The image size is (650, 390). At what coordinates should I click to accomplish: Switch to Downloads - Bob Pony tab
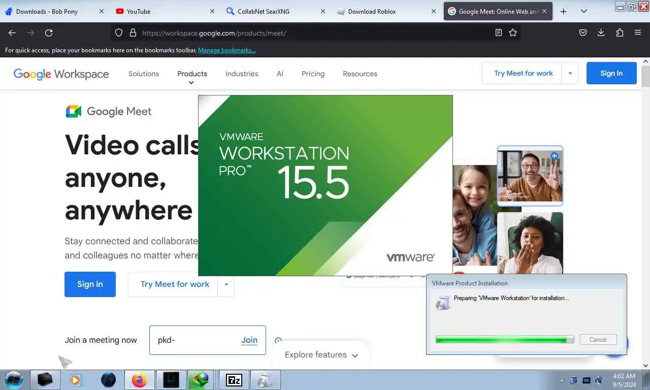pyautogui.click(x=55, y=11)
